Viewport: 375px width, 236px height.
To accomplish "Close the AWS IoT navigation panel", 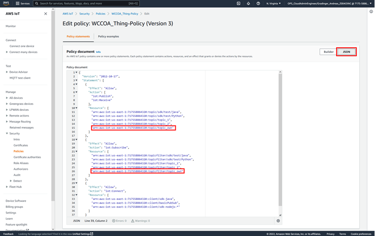I will coord(45,14).
